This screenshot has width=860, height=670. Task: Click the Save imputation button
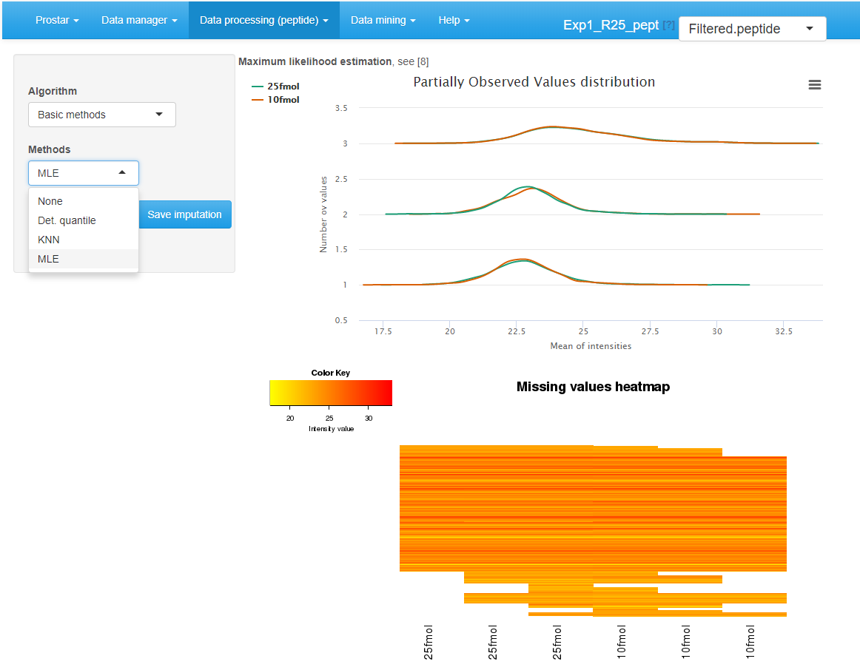point(184,214)
